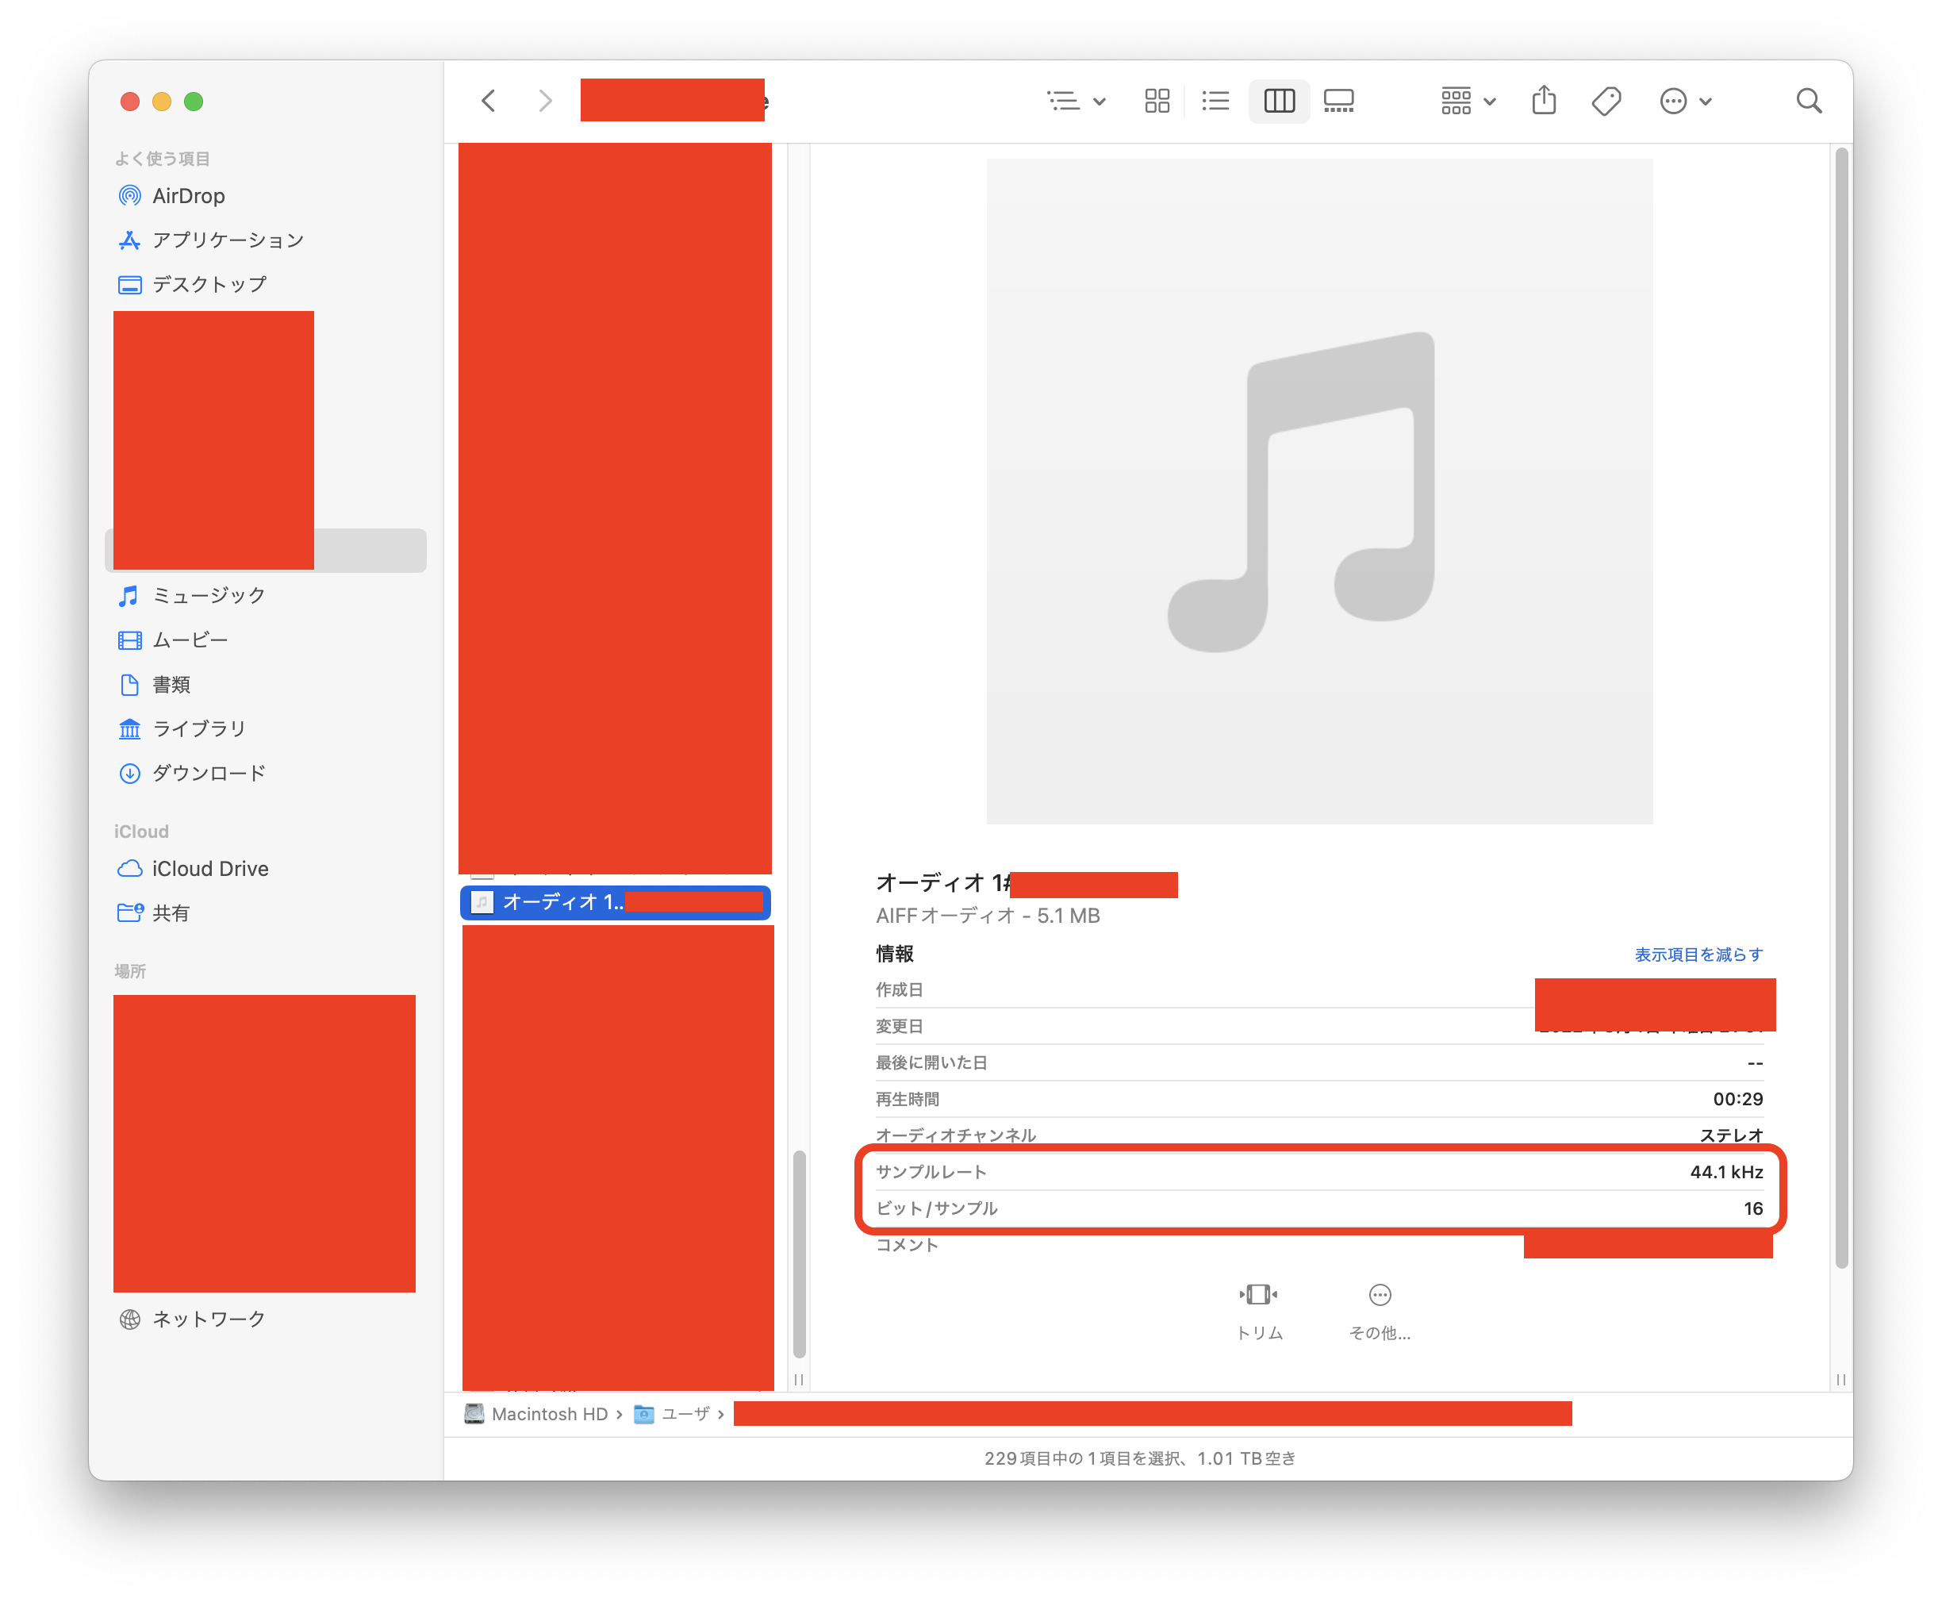This screenshot has width=1942, height=1598.
Task: Click Macintosh HD in the path bar
Action: 550,1414
